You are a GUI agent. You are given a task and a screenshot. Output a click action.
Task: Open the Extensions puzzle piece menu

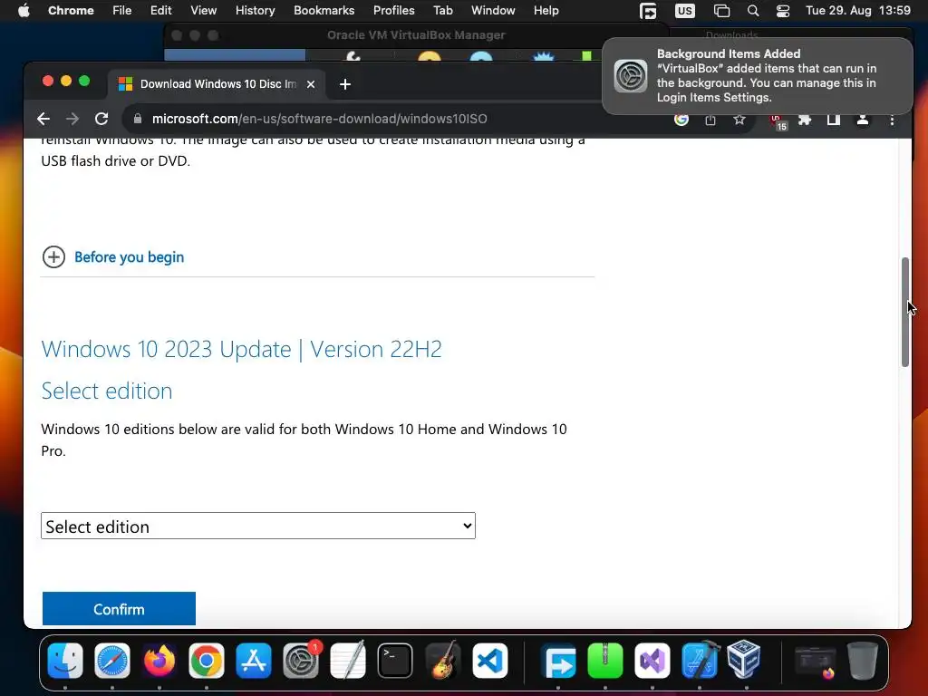point(805,120)
